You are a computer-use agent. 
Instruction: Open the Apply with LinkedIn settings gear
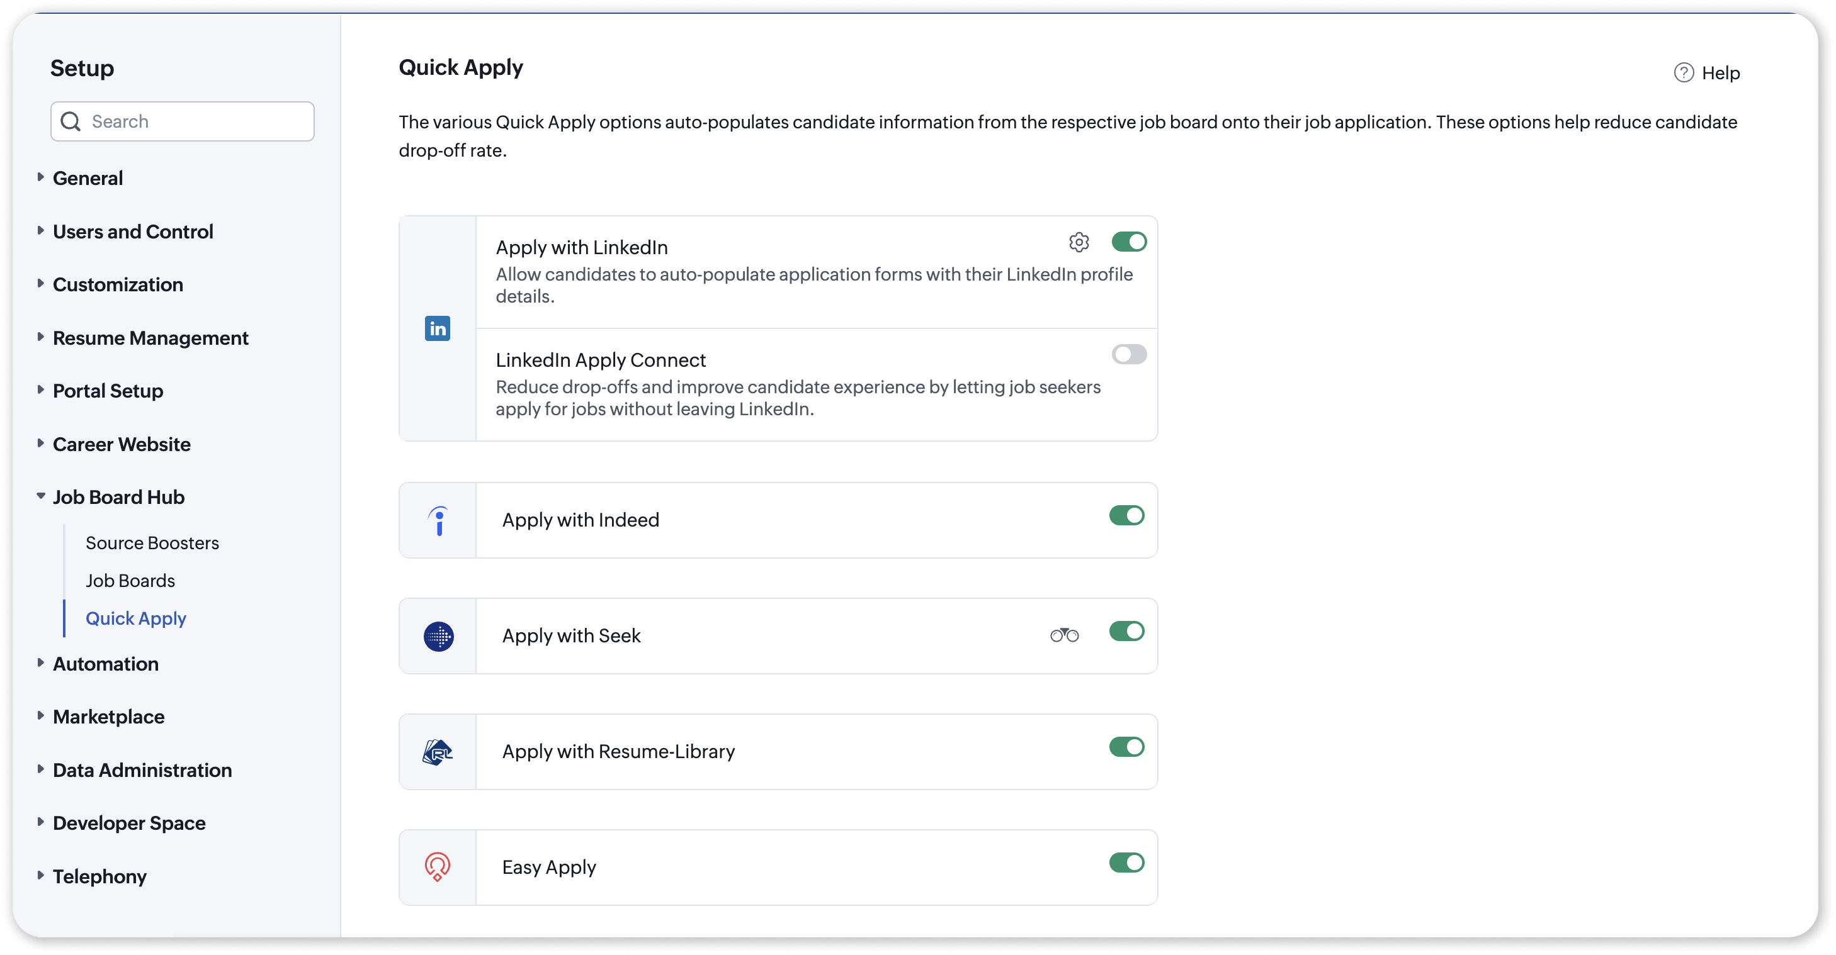coord(1079,242)
